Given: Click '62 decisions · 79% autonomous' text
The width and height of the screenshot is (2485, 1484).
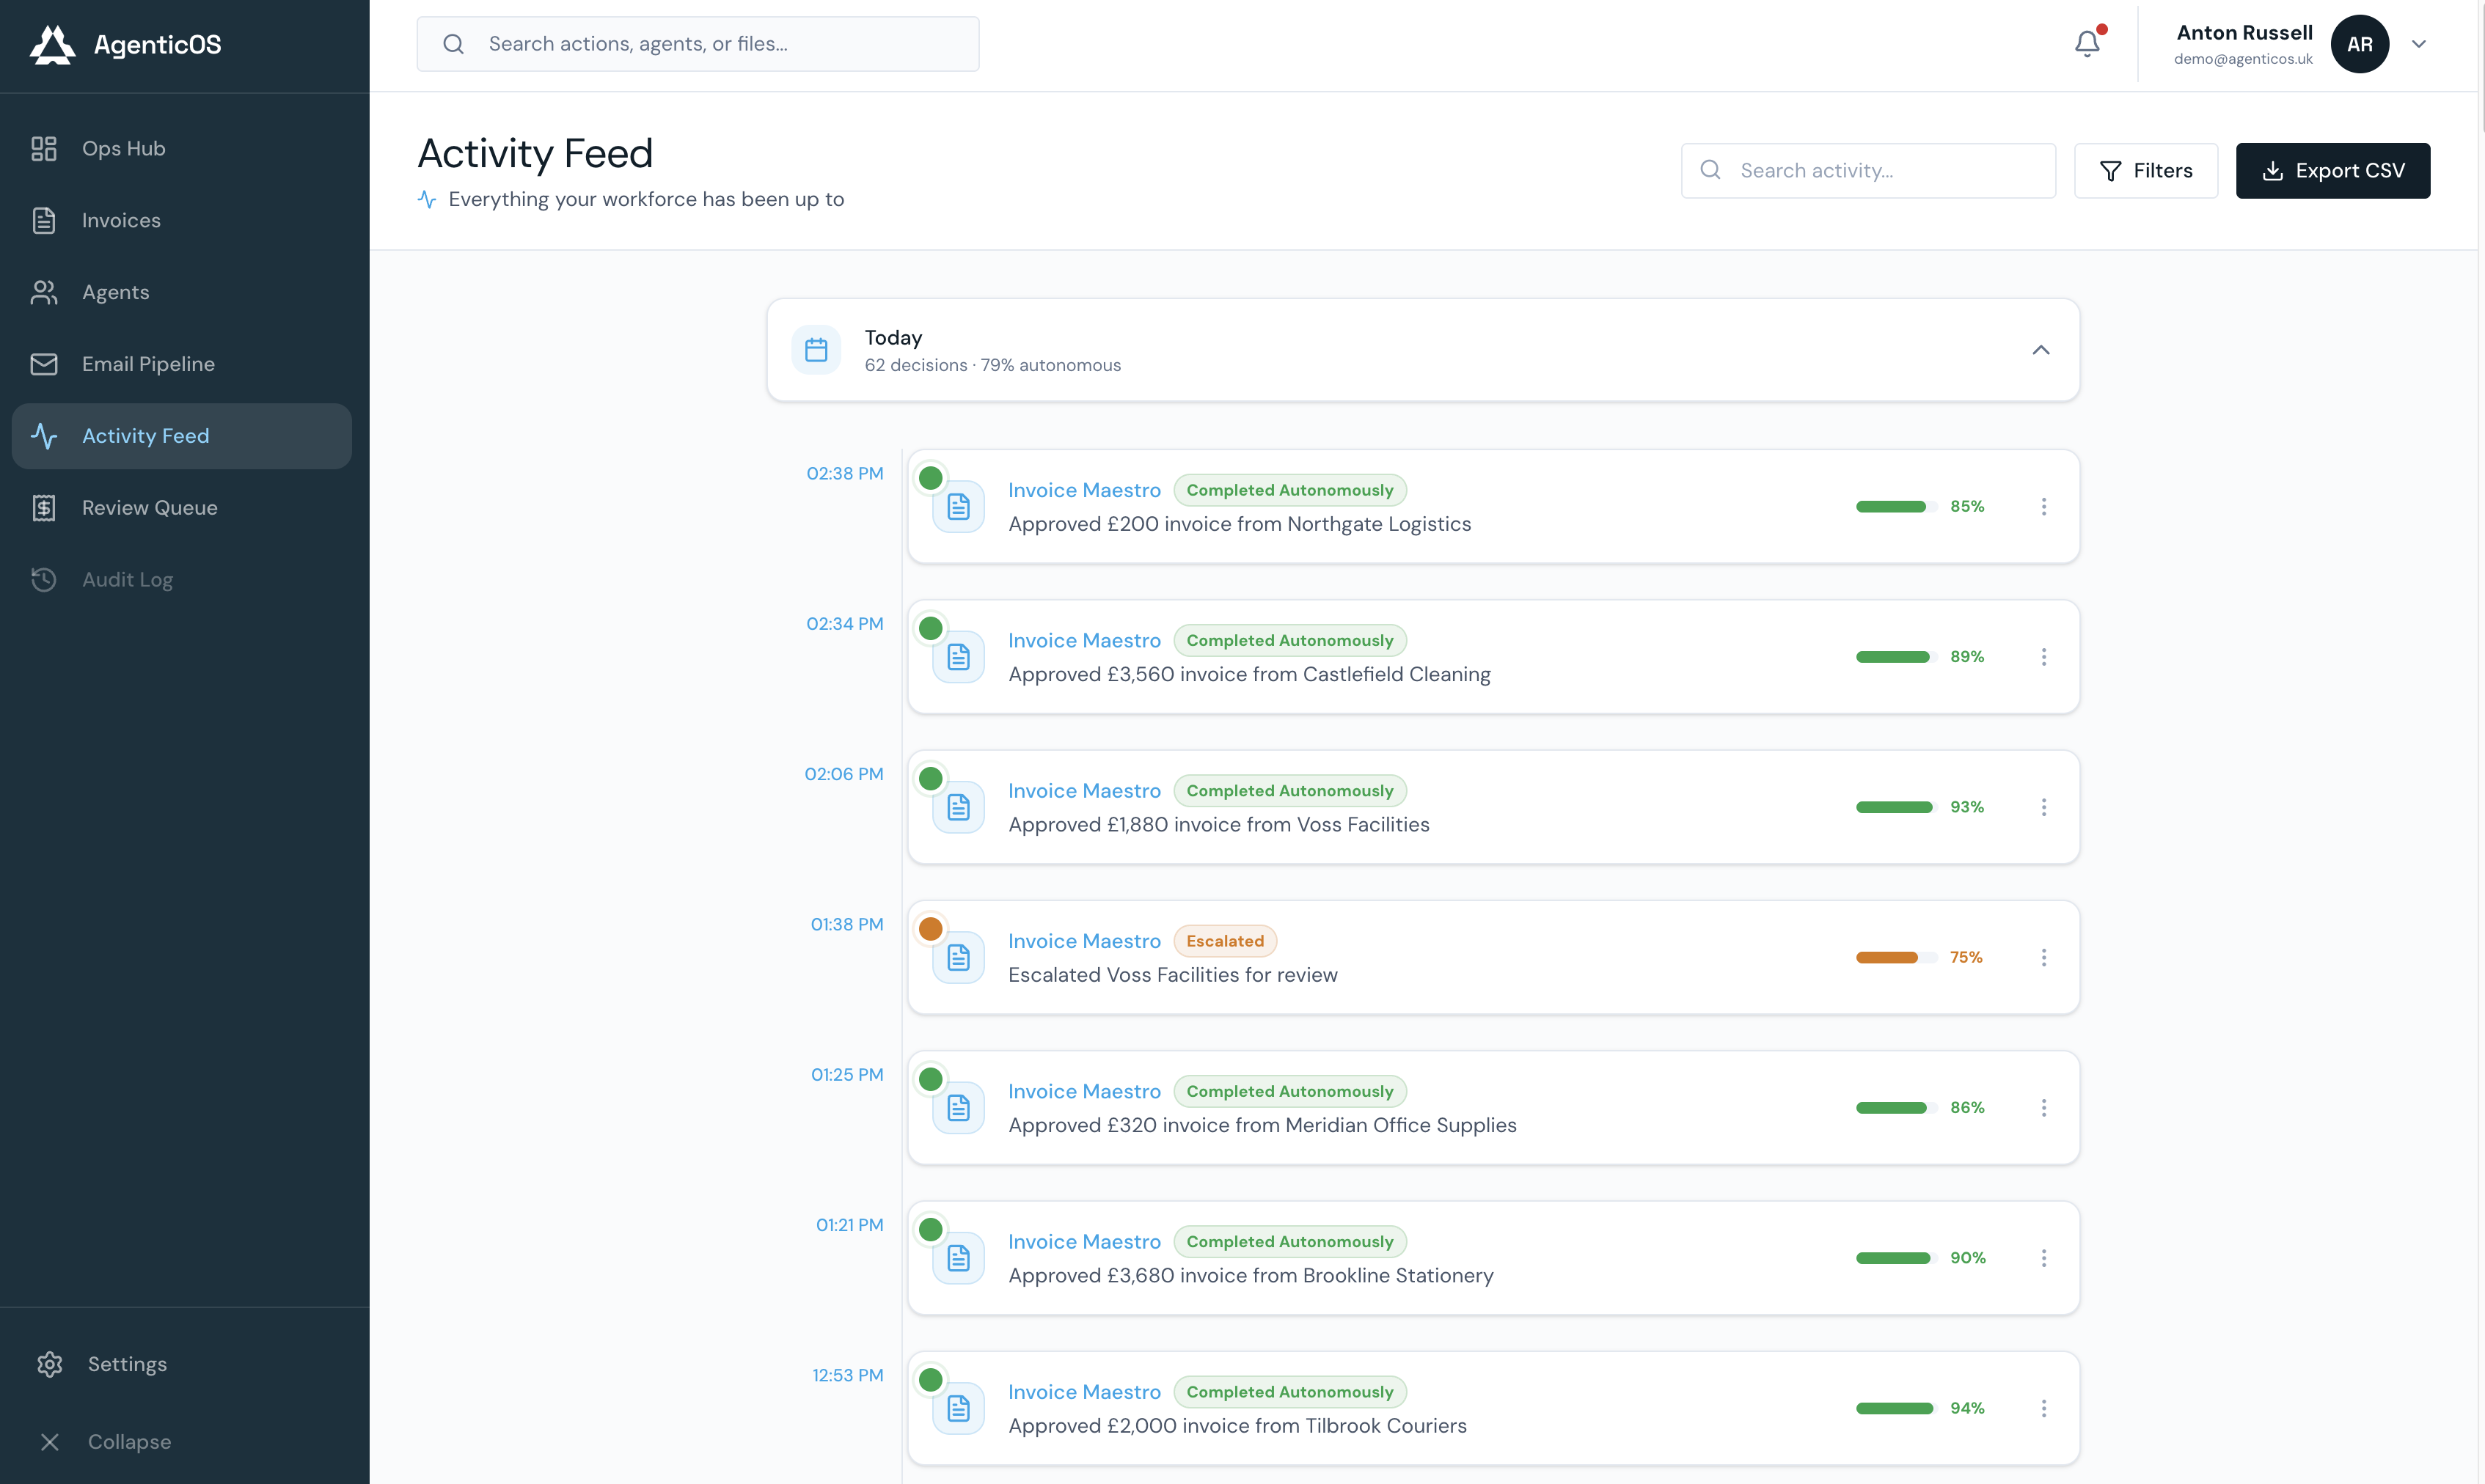Looking at the screenshot, I should tap(992, 365).
